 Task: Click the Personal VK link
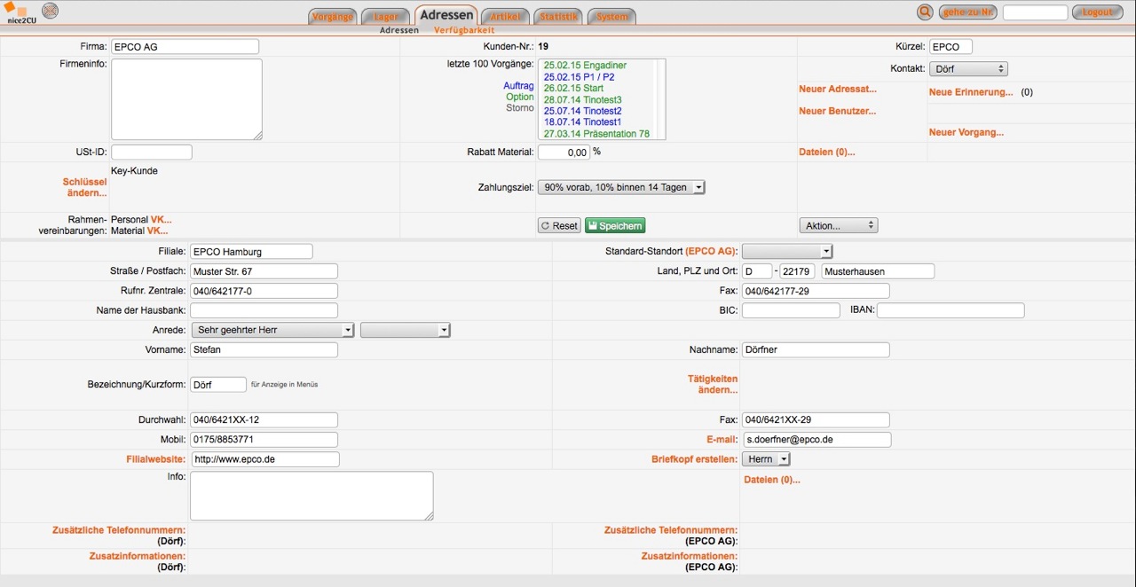(162, 219)
